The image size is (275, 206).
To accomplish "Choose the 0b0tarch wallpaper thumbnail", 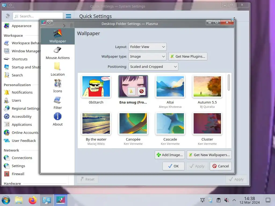I will 96,86.
